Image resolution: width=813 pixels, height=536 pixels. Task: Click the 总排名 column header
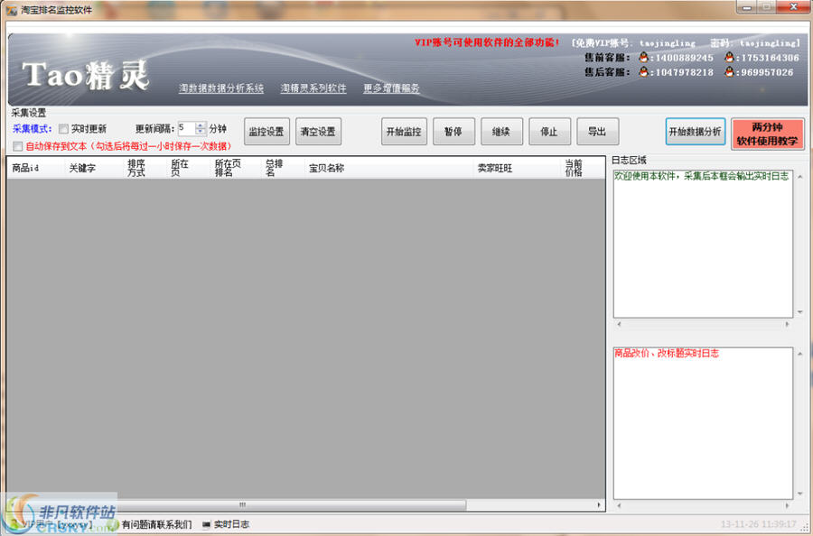283,168
